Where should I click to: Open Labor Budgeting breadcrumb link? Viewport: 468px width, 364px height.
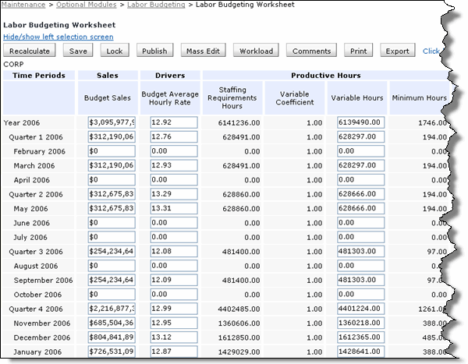tap(154, 5)
